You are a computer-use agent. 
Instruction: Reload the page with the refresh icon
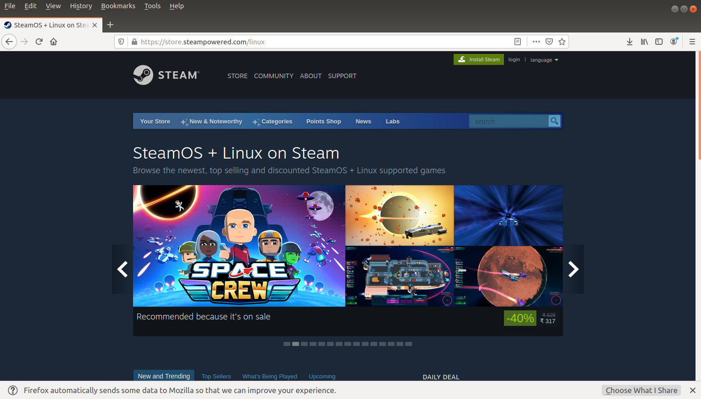[x=38, y=42]
